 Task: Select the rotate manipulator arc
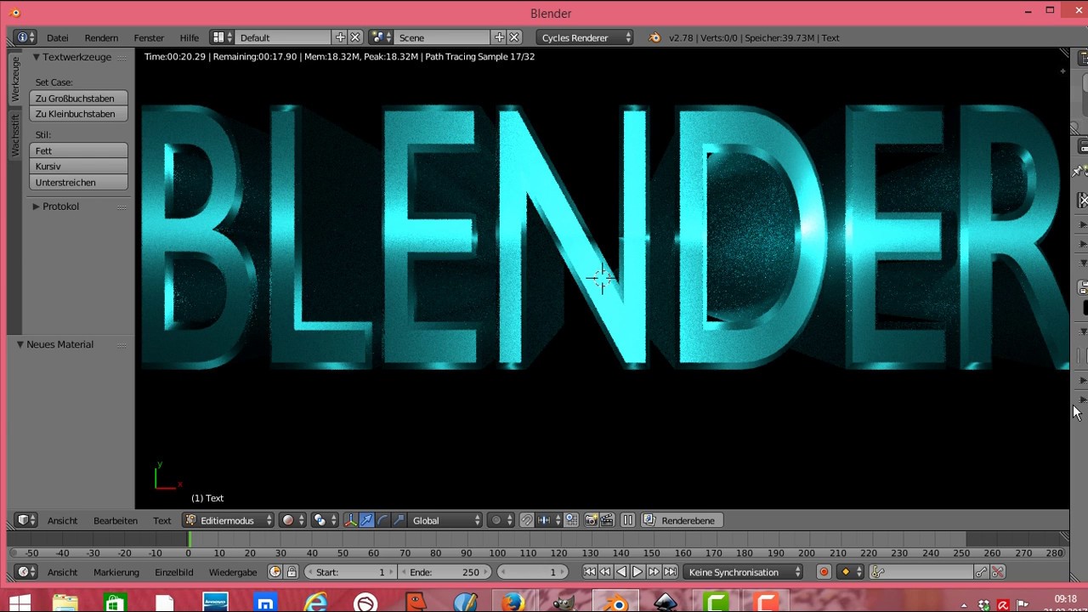(382, 520)
